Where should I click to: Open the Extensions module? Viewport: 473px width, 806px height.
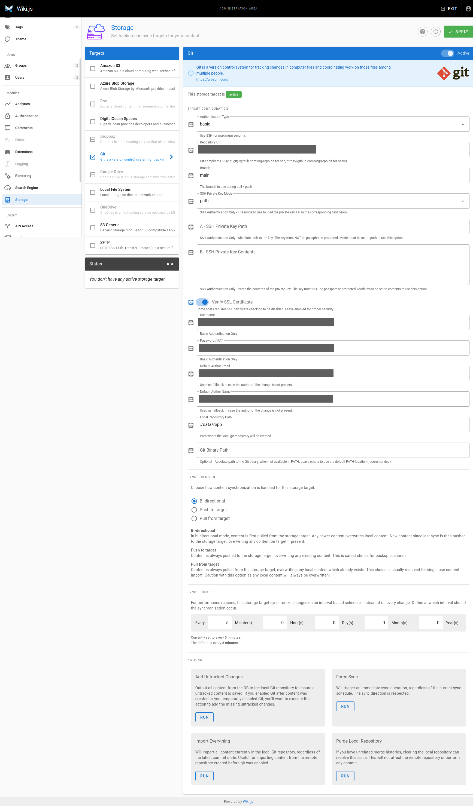(x=24, y=152)
